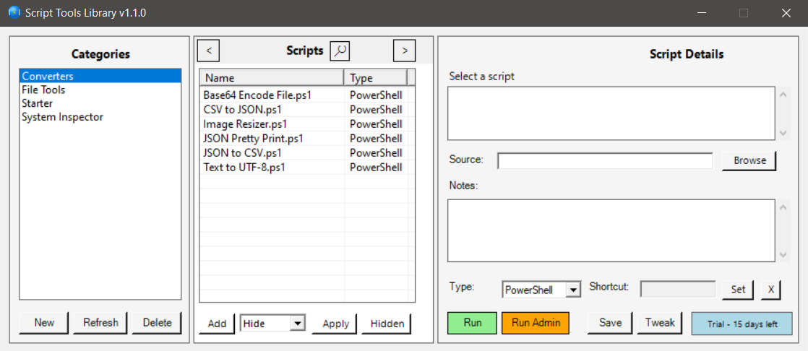Click the script description text box
This screenshot has width=808, height=351.
(611, 113)
